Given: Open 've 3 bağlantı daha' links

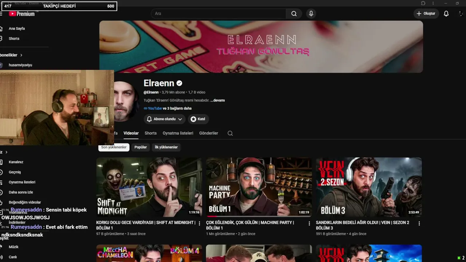Looking at the screenshot, I should click(177, 108).
